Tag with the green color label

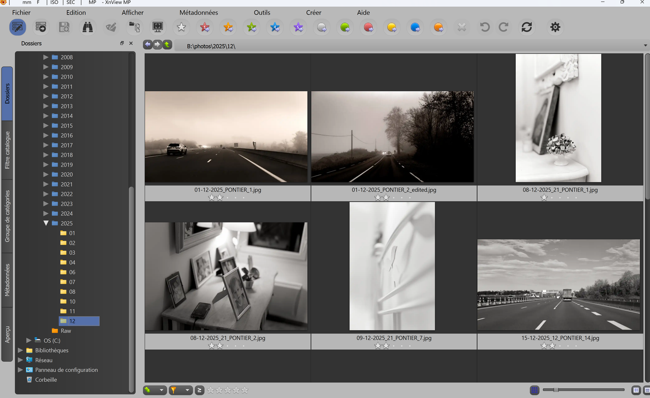point(345,27)
